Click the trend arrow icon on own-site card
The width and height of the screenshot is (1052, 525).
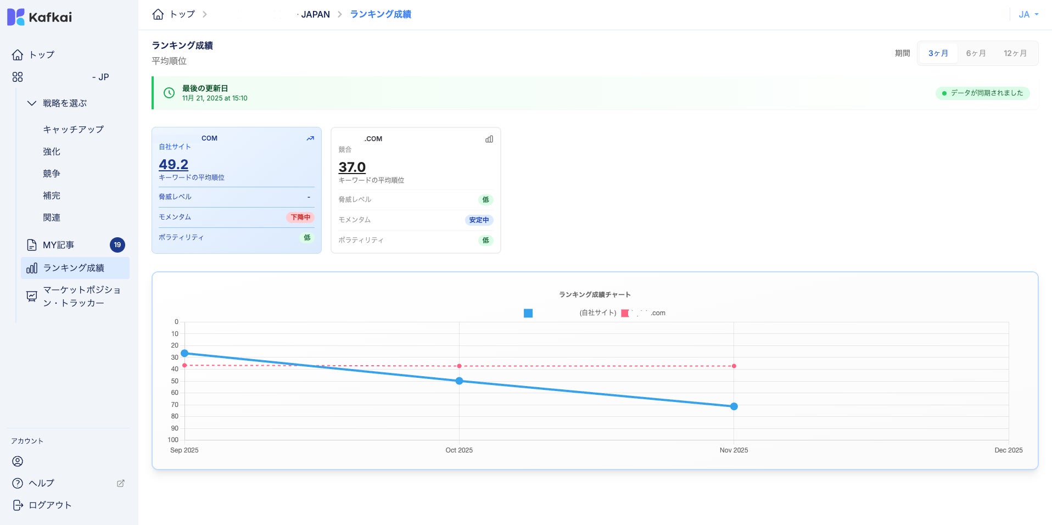[310, 138]
